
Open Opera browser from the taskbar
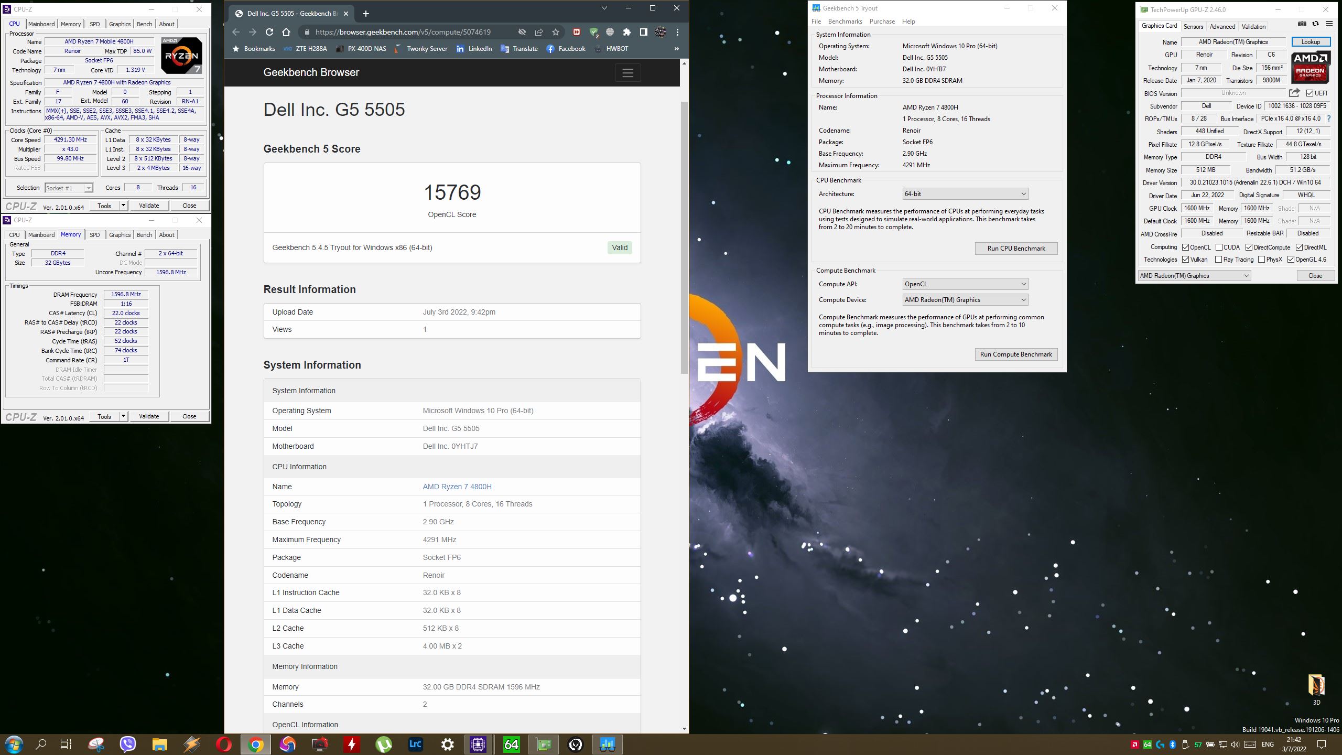[223, 744]
